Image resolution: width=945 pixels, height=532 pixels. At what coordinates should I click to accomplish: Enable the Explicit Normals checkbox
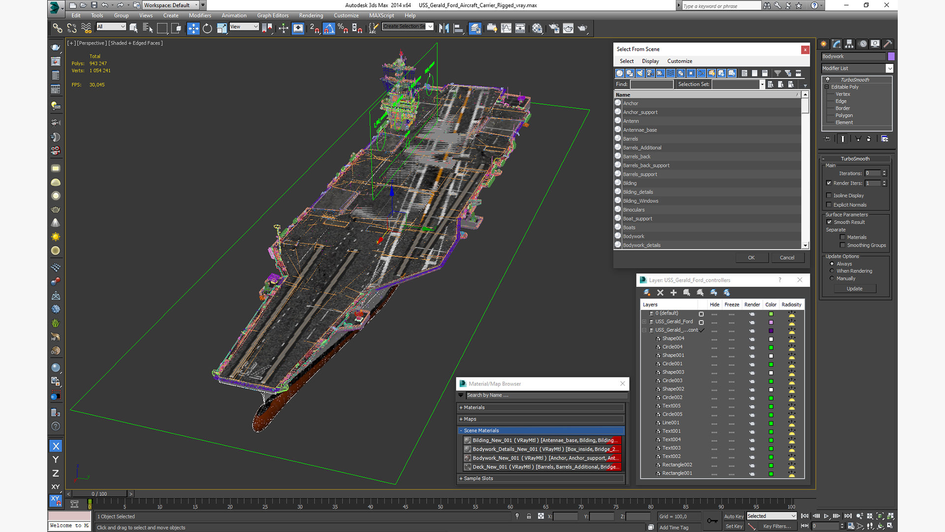click(829, 205)
